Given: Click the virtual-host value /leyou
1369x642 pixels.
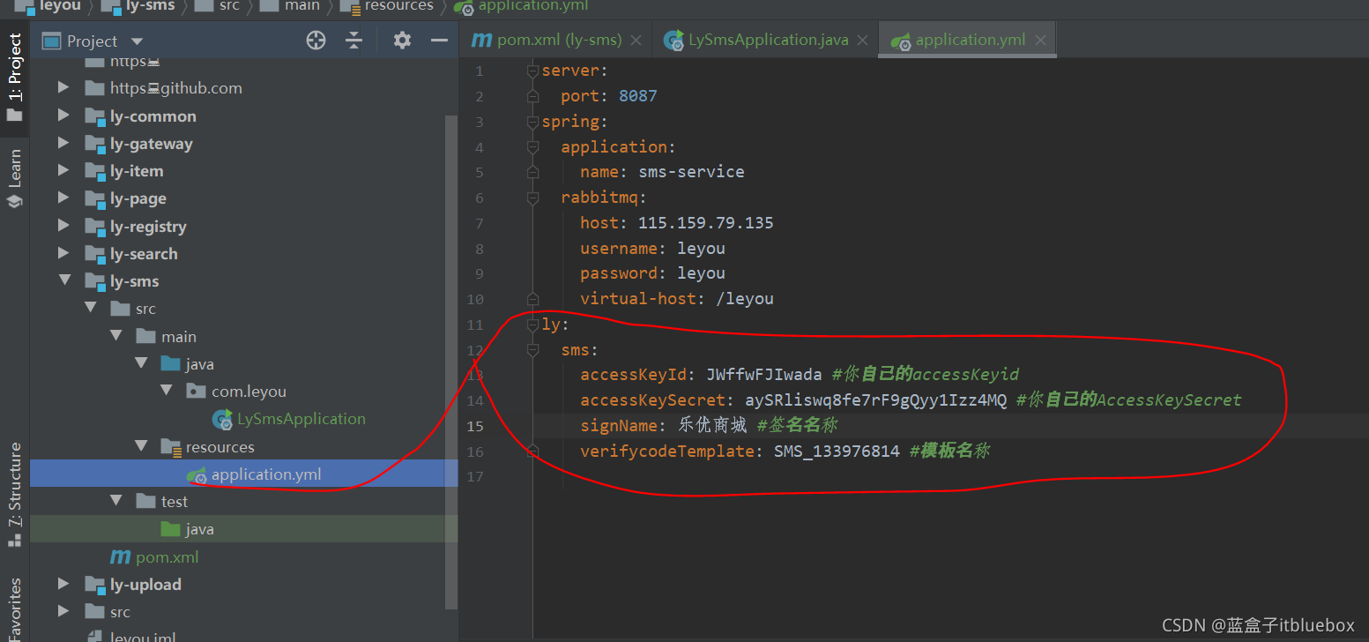Looking at the screenshot, I should [x=745, y=299].
